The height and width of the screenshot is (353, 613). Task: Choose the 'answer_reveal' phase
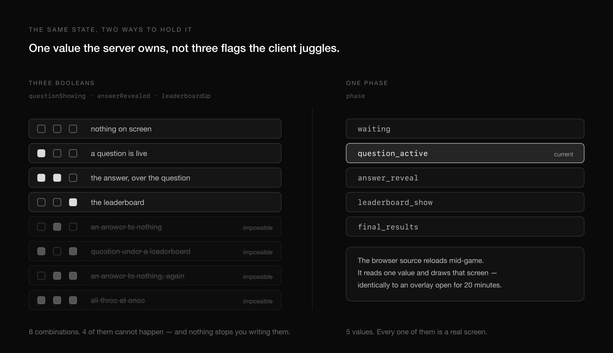pyautogui.click(x=465, y=178)
